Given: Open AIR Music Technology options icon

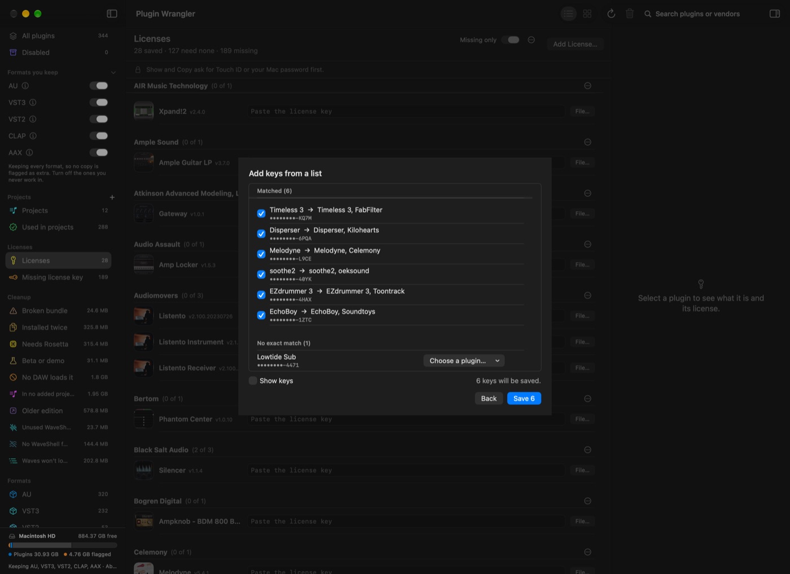Looking at the screenshot, I should click(587, 86).
